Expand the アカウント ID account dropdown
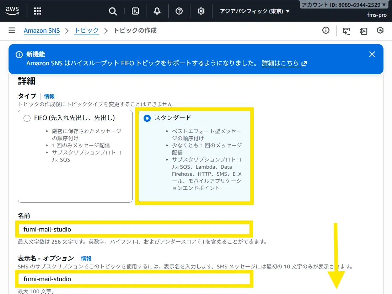The image size is (392, 294). point(344,5)
